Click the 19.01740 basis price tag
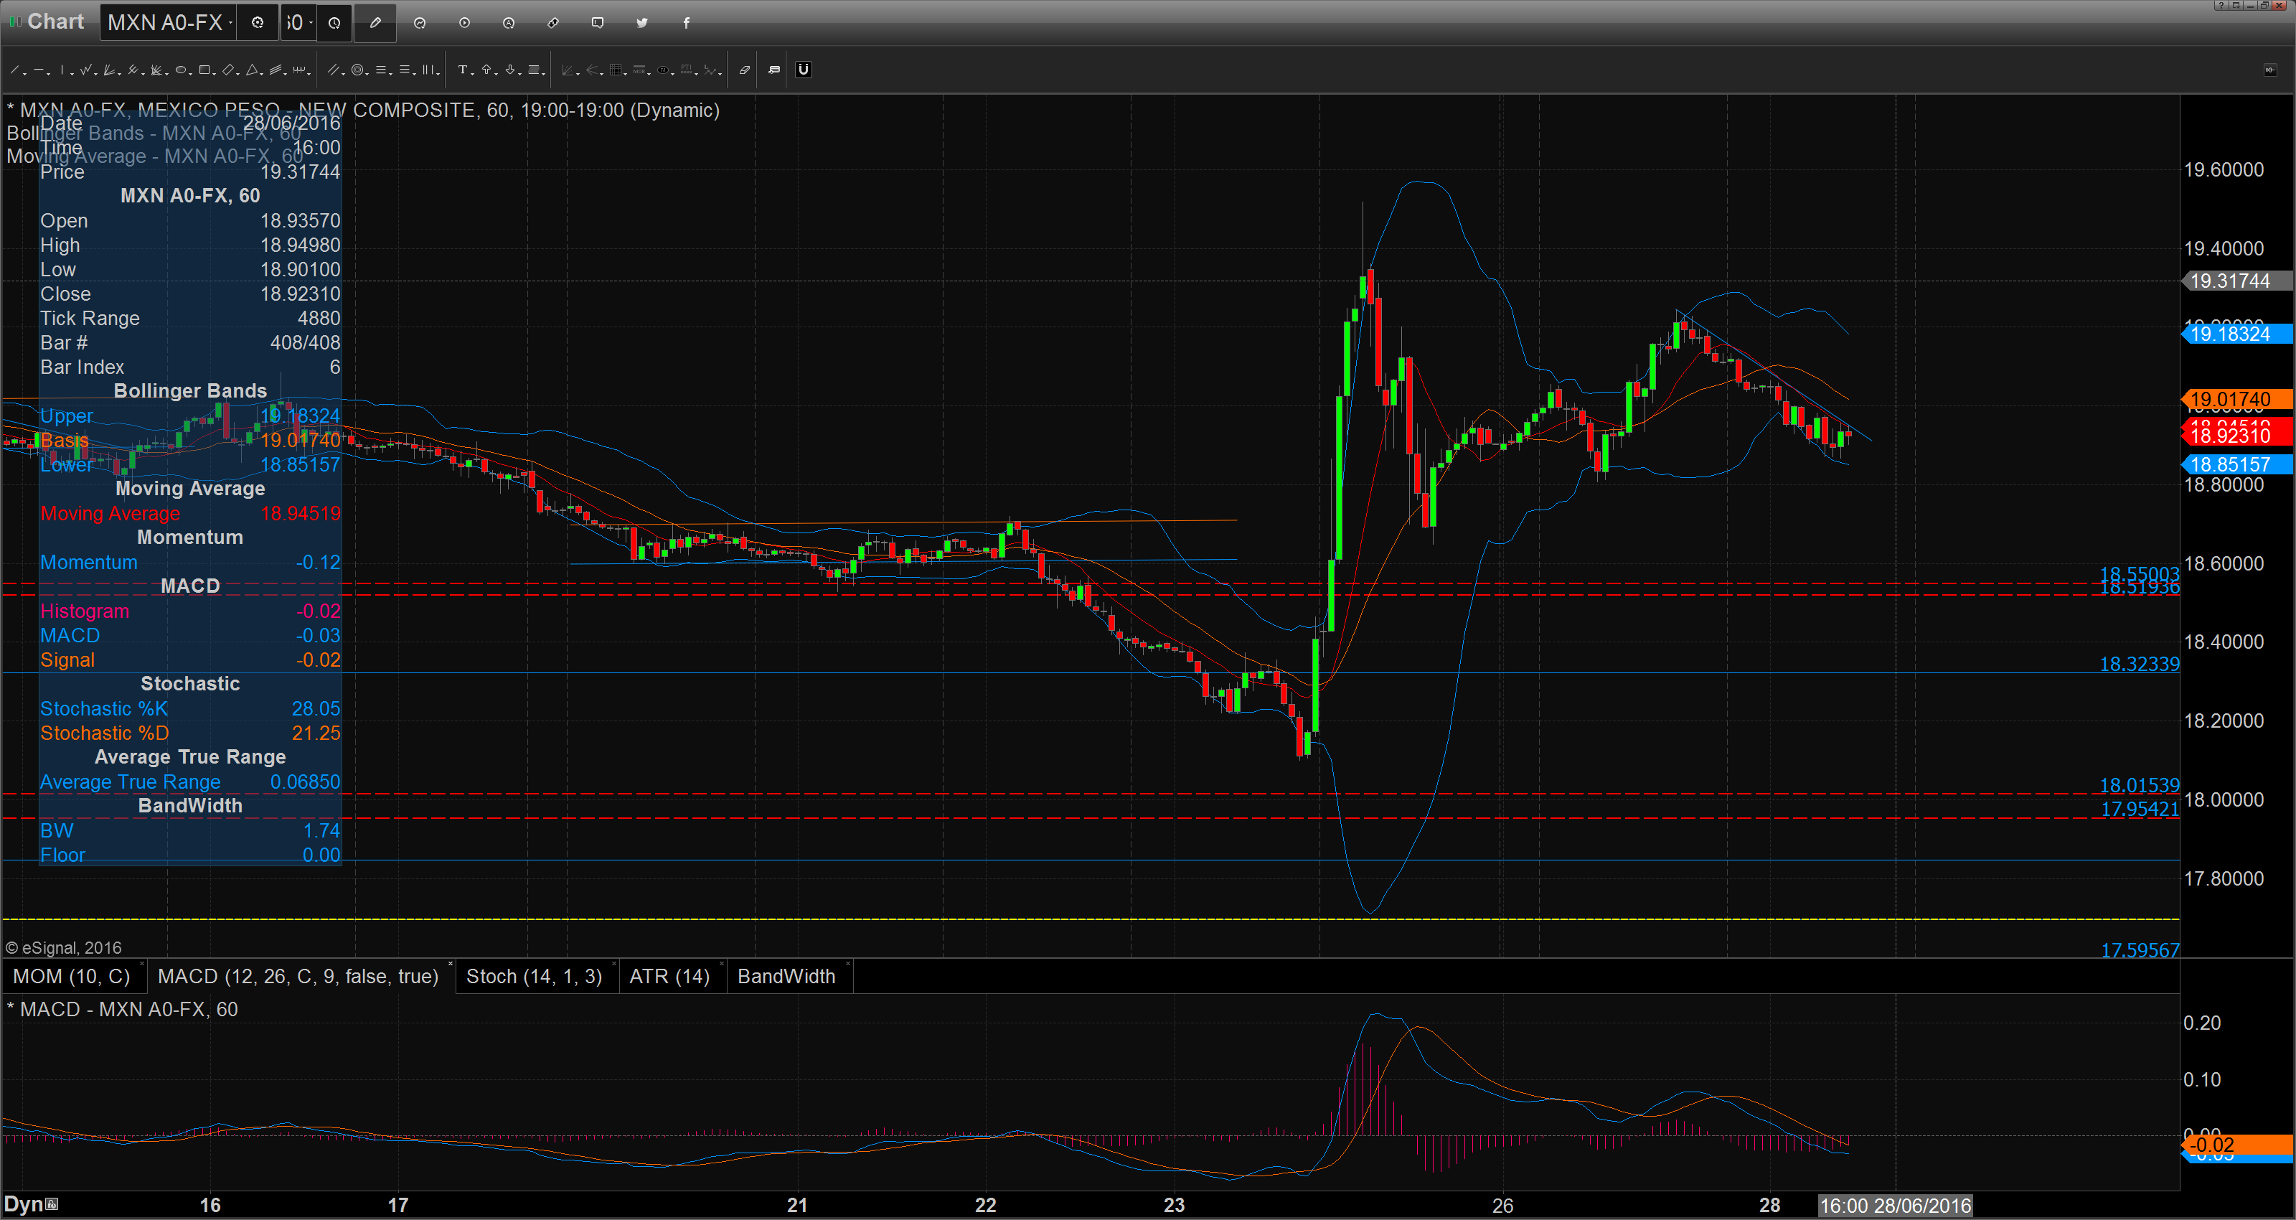This screenshot has width=2296, height=1220. (x=2237, y=400)
